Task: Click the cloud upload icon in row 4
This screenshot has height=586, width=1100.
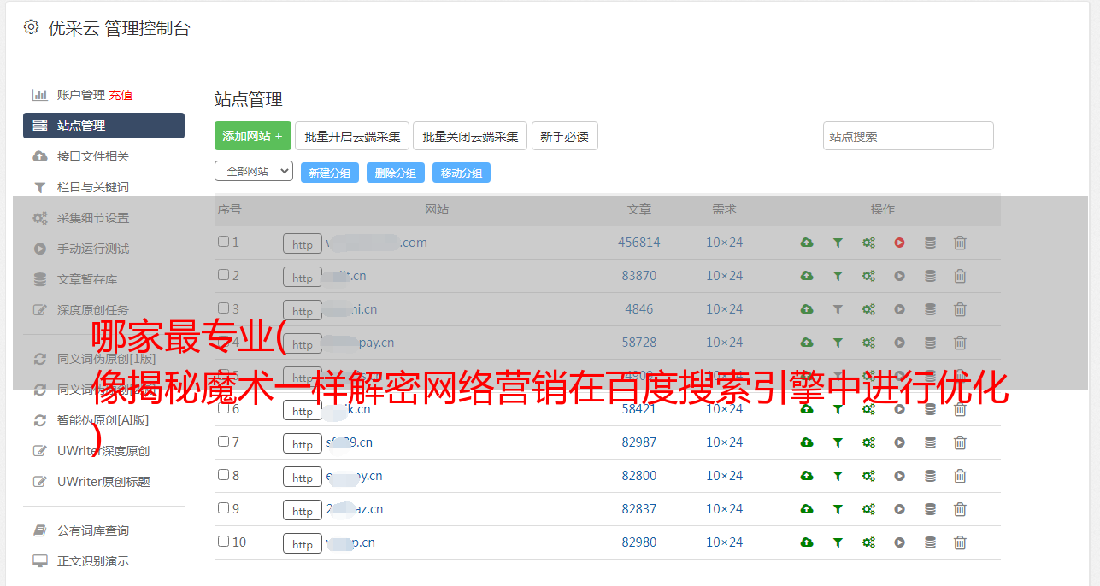Action: point(806,343)
